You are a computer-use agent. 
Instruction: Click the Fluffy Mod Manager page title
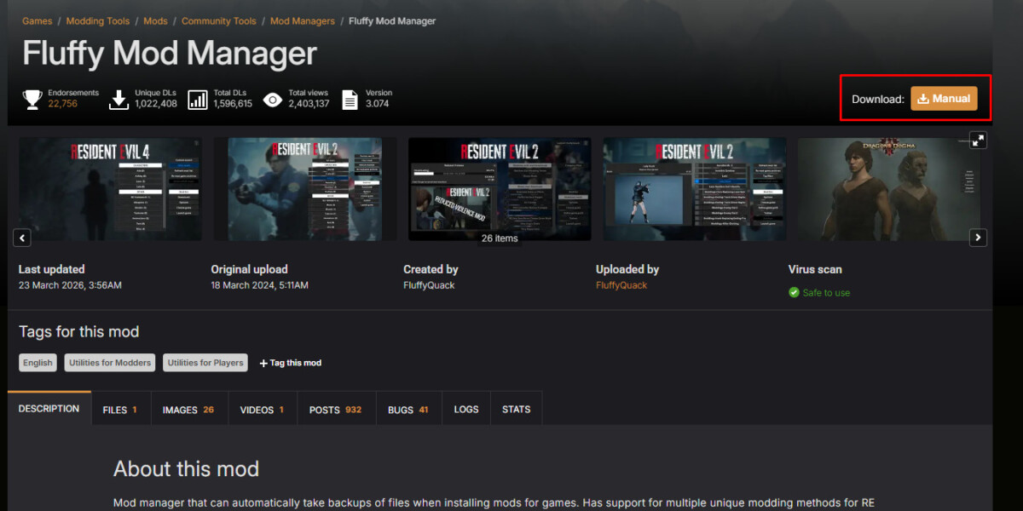(170, 54)
